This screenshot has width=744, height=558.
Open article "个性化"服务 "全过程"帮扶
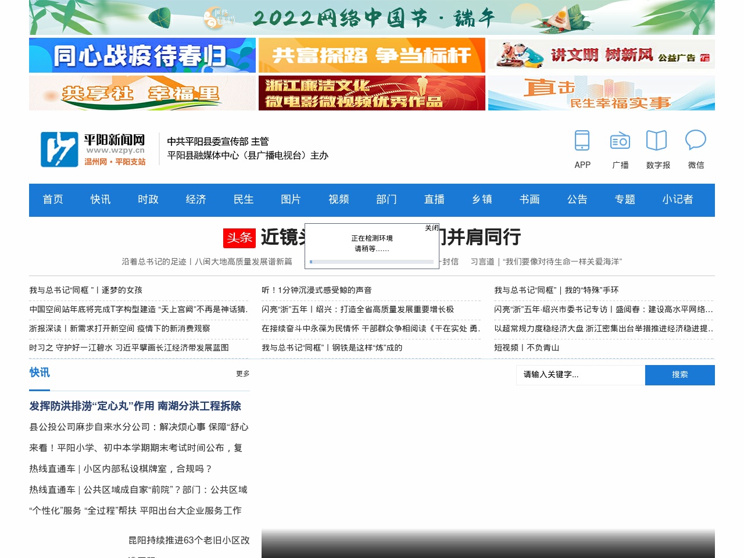pos(135,510)
